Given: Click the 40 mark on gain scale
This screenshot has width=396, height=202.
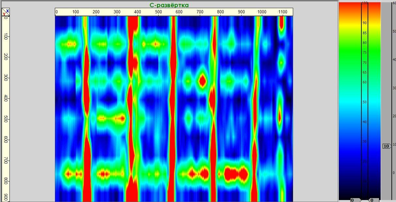Looking at the screenshot, I should click(394, 60).
